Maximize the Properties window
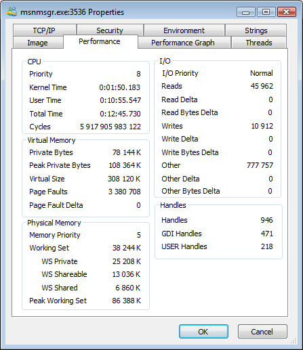 tap(266, 12)
